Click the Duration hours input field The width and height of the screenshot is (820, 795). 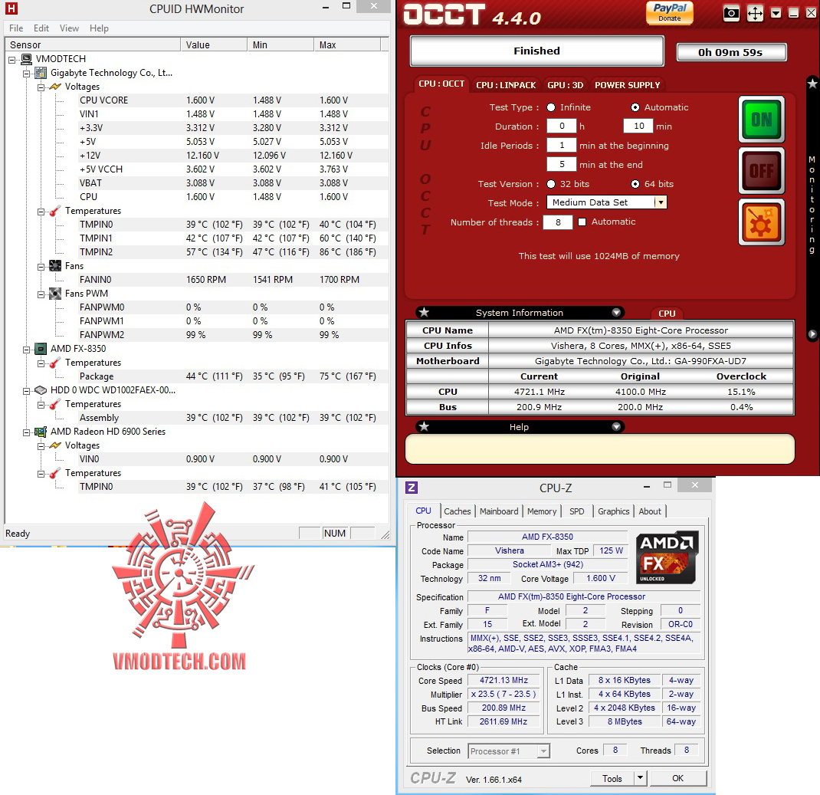point(562,126)
